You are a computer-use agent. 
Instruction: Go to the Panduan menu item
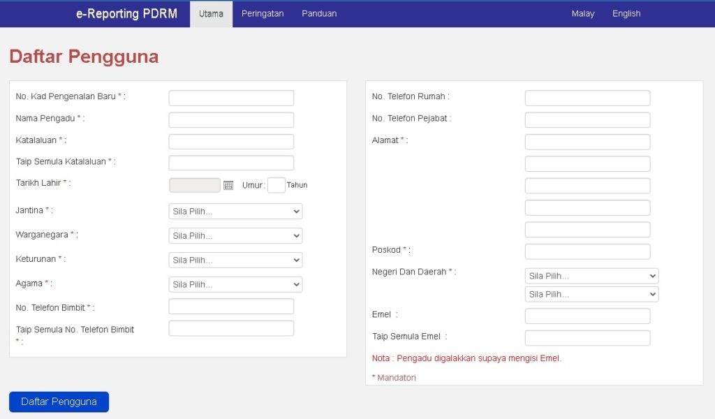[x=319, y=14]
